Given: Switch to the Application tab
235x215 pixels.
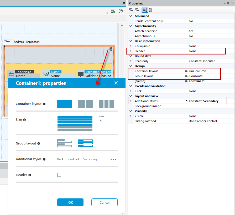Looking at the screenshot, I should (x=33, y=42).
